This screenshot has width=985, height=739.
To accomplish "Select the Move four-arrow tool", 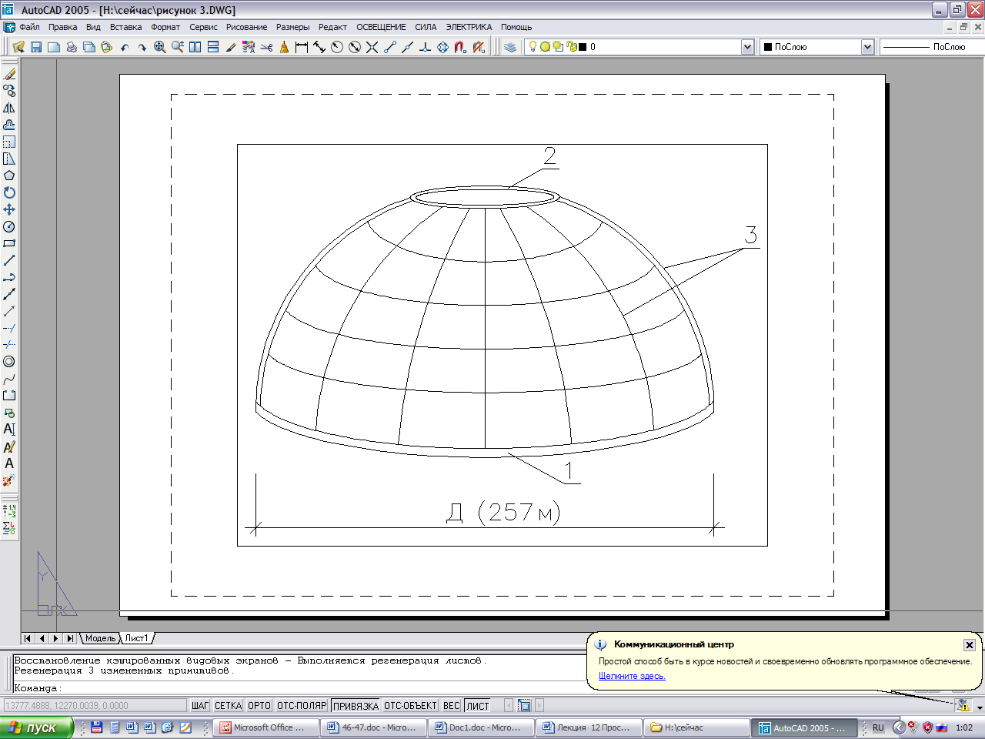I will [9, 209].
